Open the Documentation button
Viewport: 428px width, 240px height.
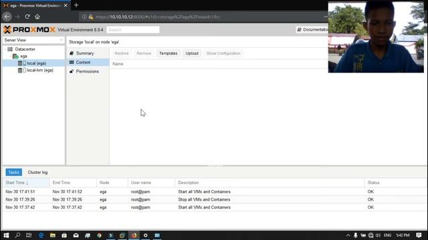[x=312, y=29]
